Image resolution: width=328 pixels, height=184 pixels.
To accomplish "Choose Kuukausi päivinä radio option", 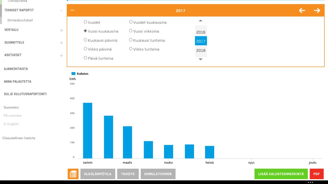I will [85, 40].
